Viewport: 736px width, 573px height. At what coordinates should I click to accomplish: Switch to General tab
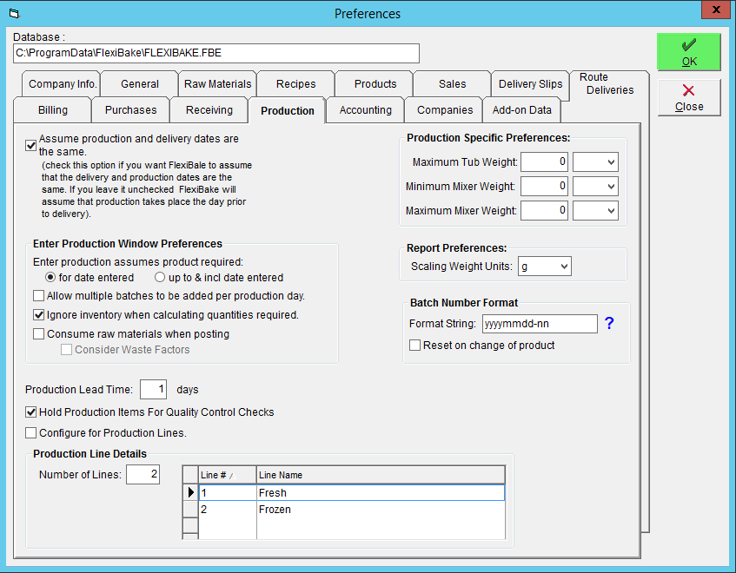point(139,84)
